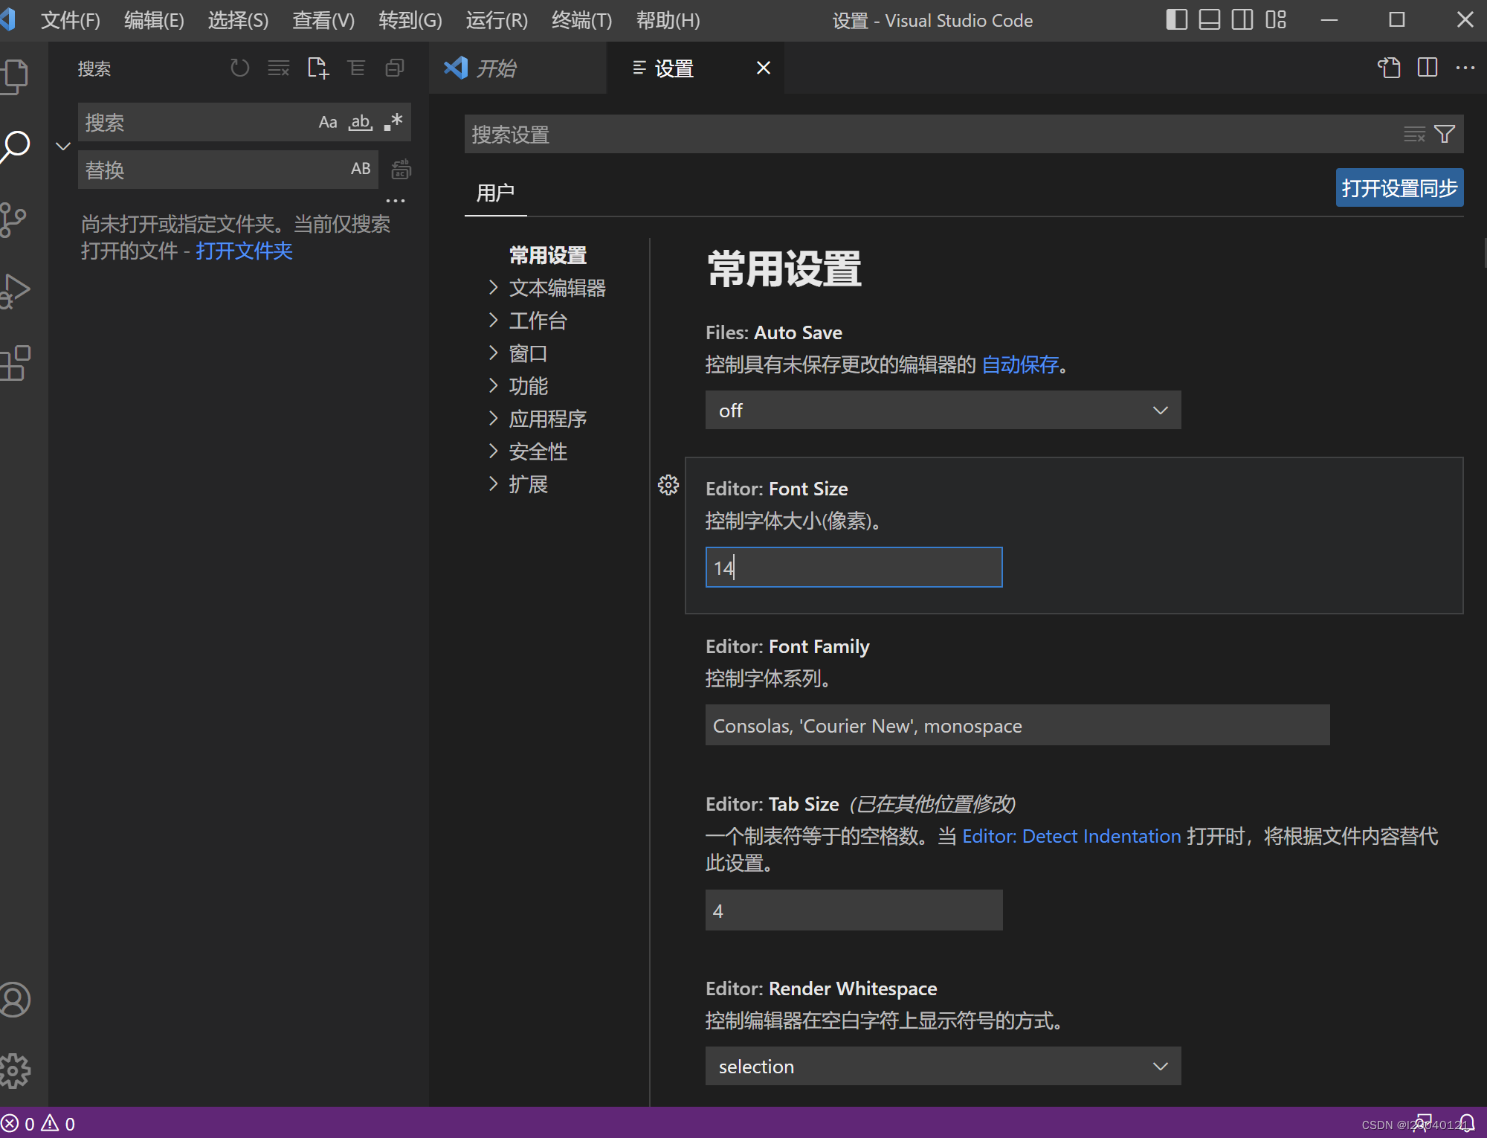Focus the Font Size input field
This screenshot has width=1487, height=1138.
pyautogui.click(x=854, y=568)
